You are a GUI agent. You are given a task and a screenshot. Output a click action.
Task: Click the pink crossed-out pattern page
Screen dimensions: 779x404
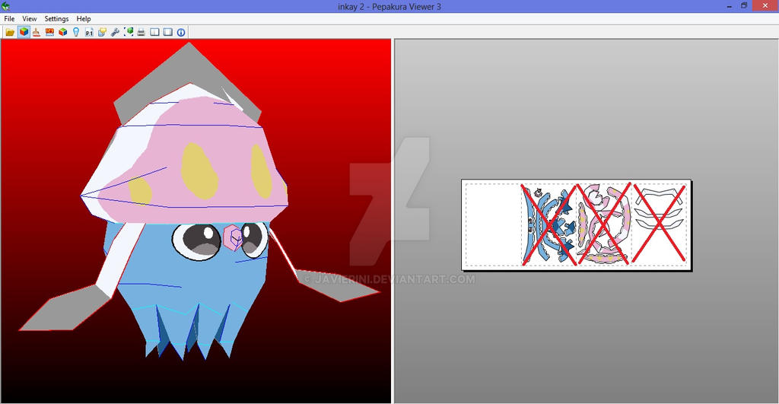(x=603, y=224)
